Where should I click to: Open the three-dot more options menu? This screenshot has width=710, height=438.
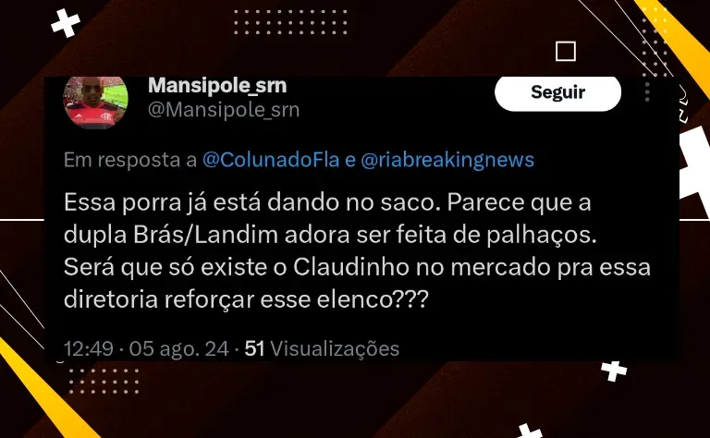647,91
